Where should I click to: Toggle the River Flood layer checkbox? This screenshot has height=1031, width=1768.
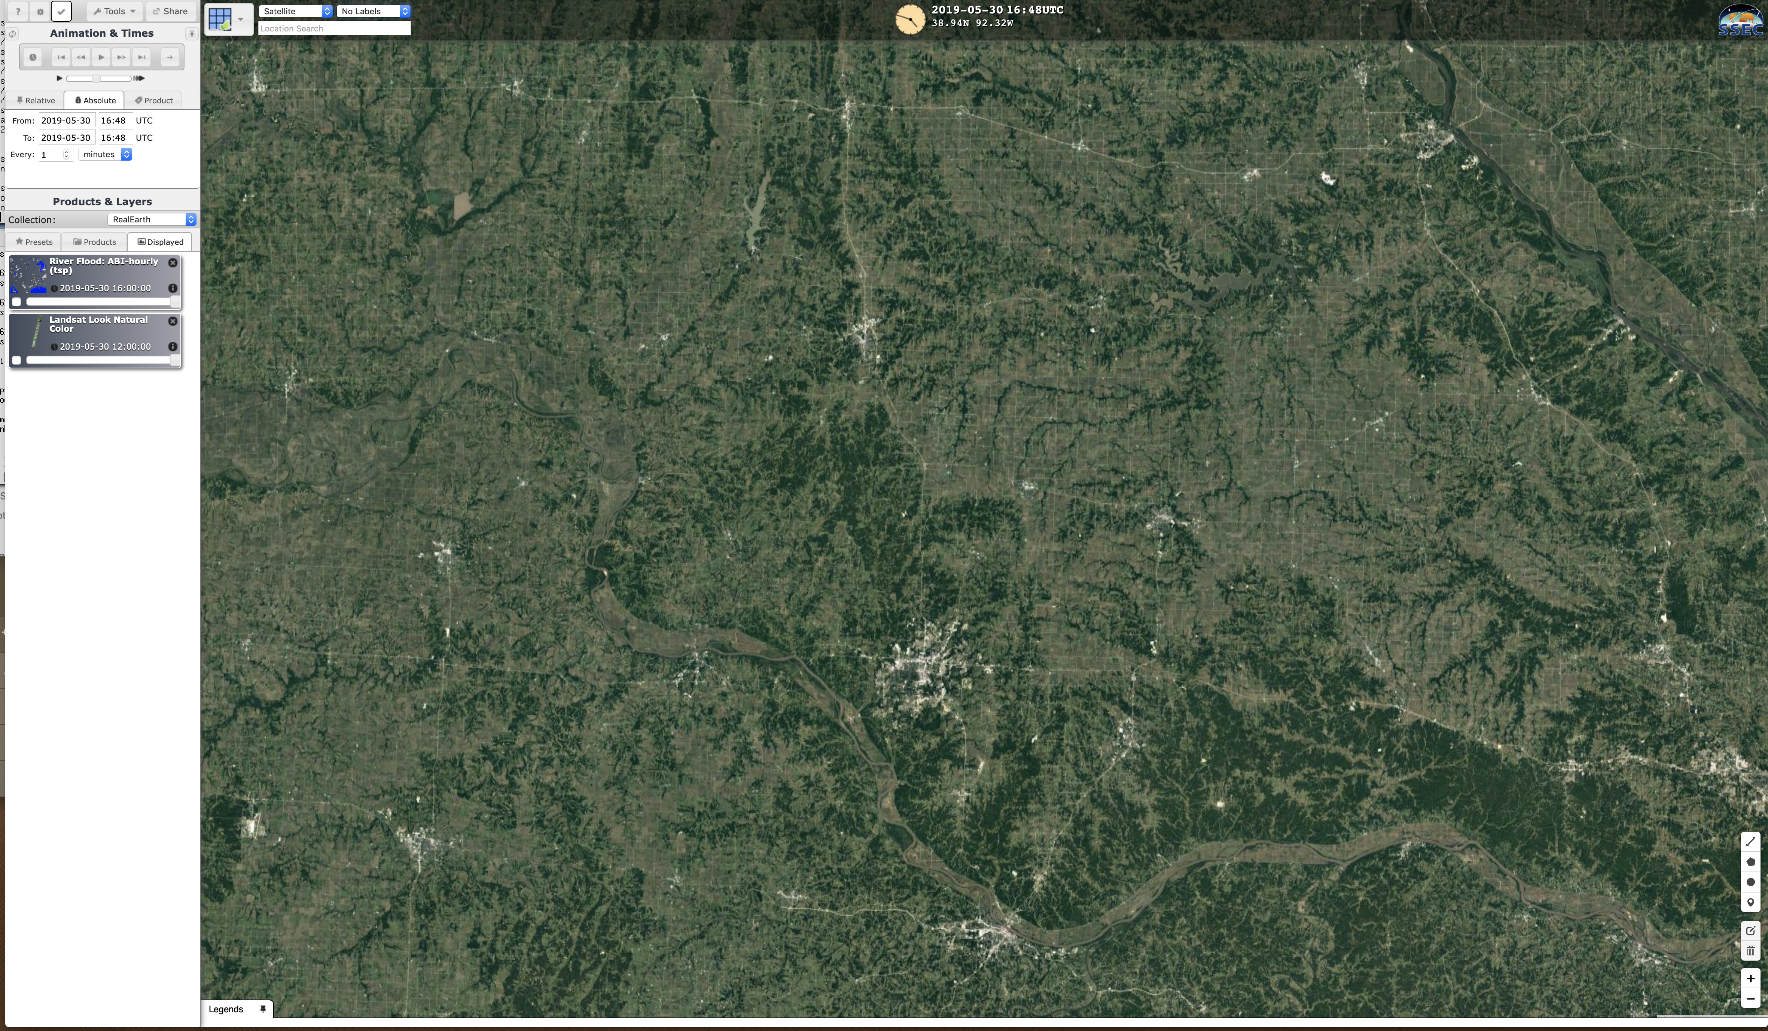coord(17,302)
